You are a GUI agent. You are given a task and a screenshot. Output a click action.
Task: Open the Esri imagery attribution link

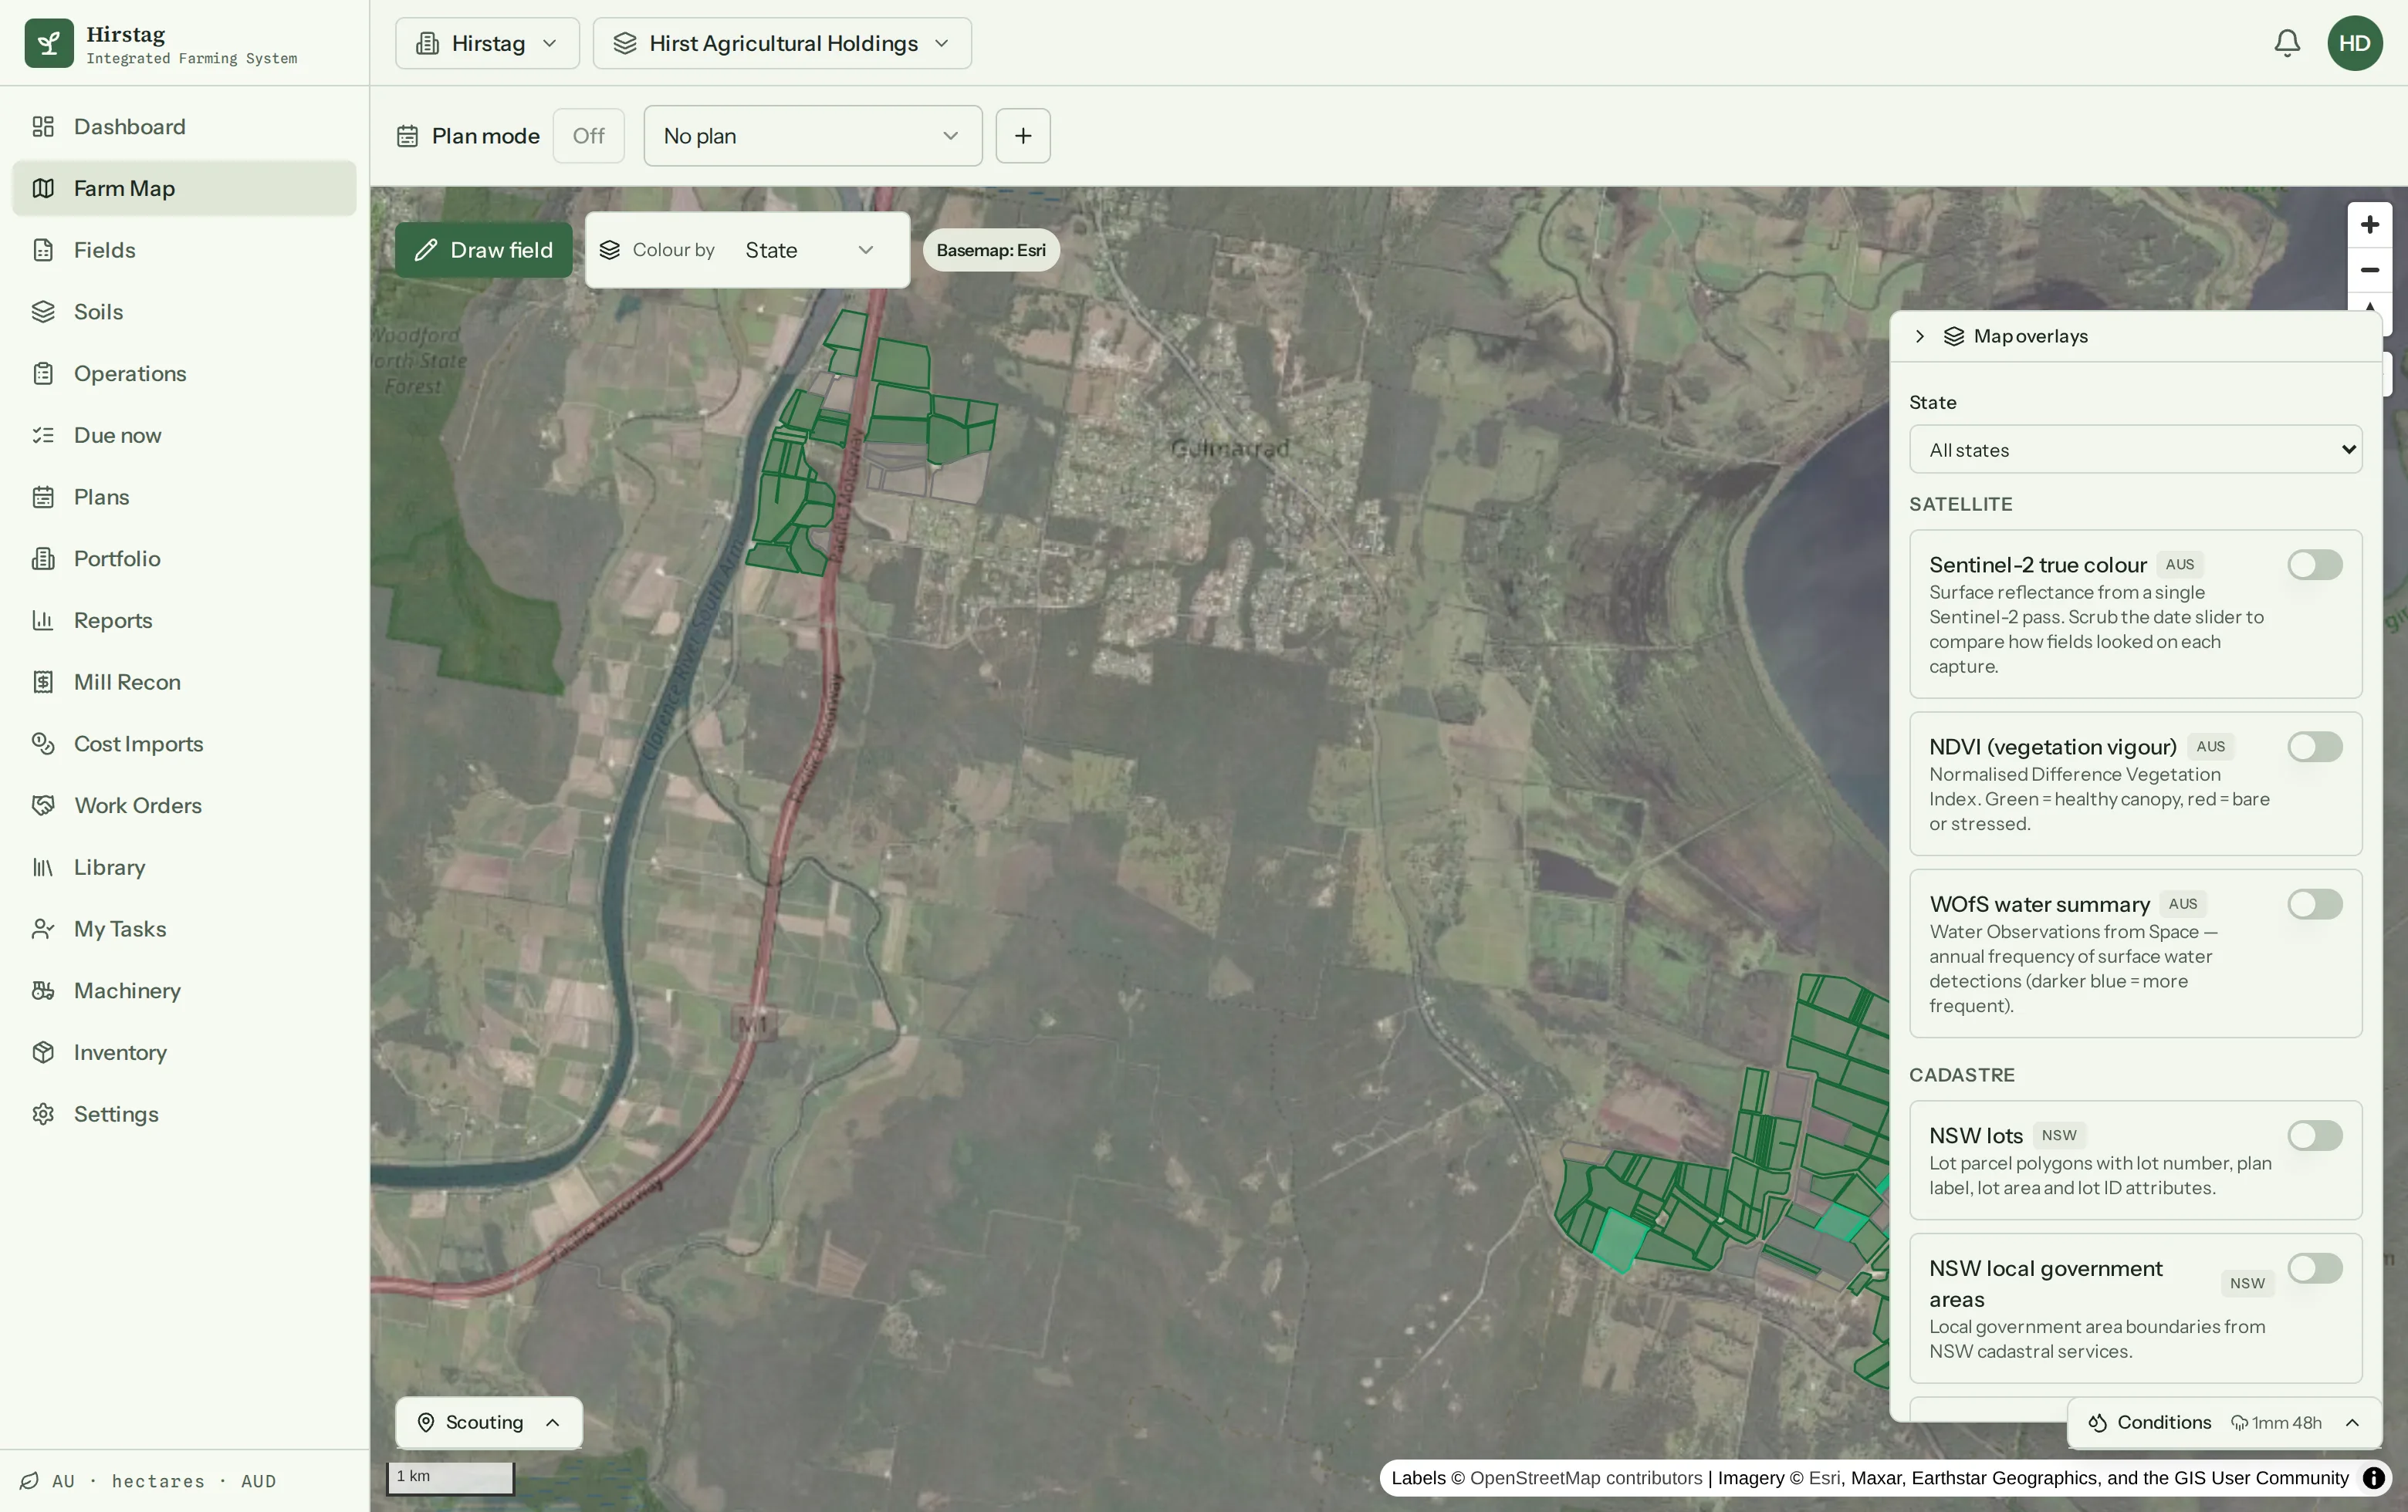click(1824, 1478)
